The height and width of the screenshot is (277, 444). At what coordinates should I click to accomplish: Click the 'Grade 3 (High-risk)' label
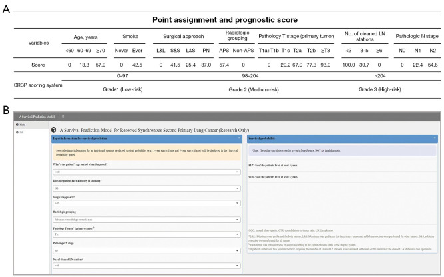pyautogui.click(x=379, y=89)
